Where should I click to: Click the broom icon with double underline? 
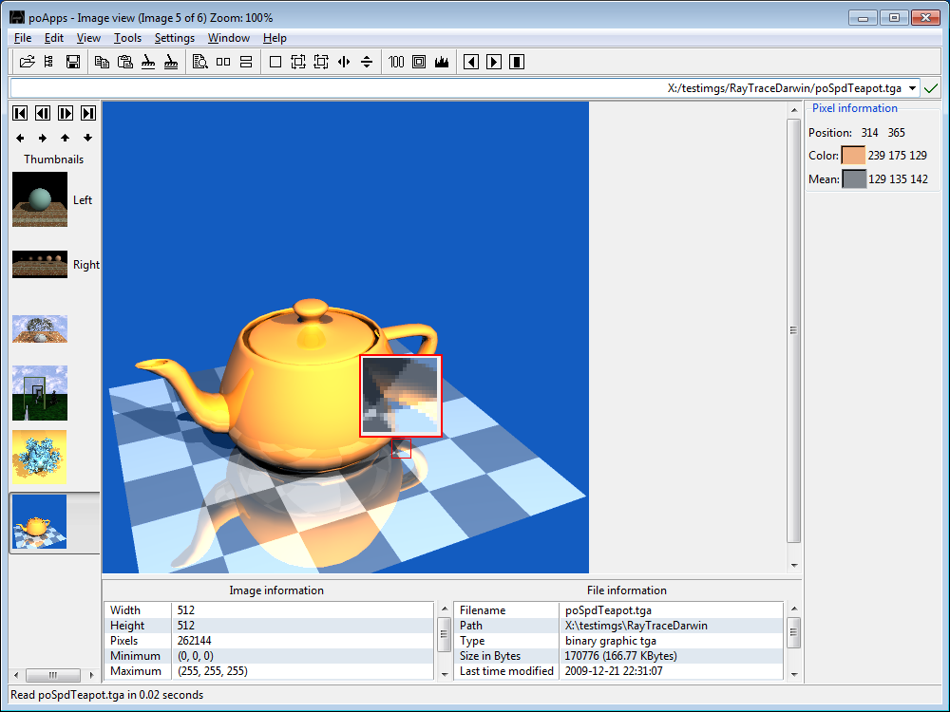(171, 62)
